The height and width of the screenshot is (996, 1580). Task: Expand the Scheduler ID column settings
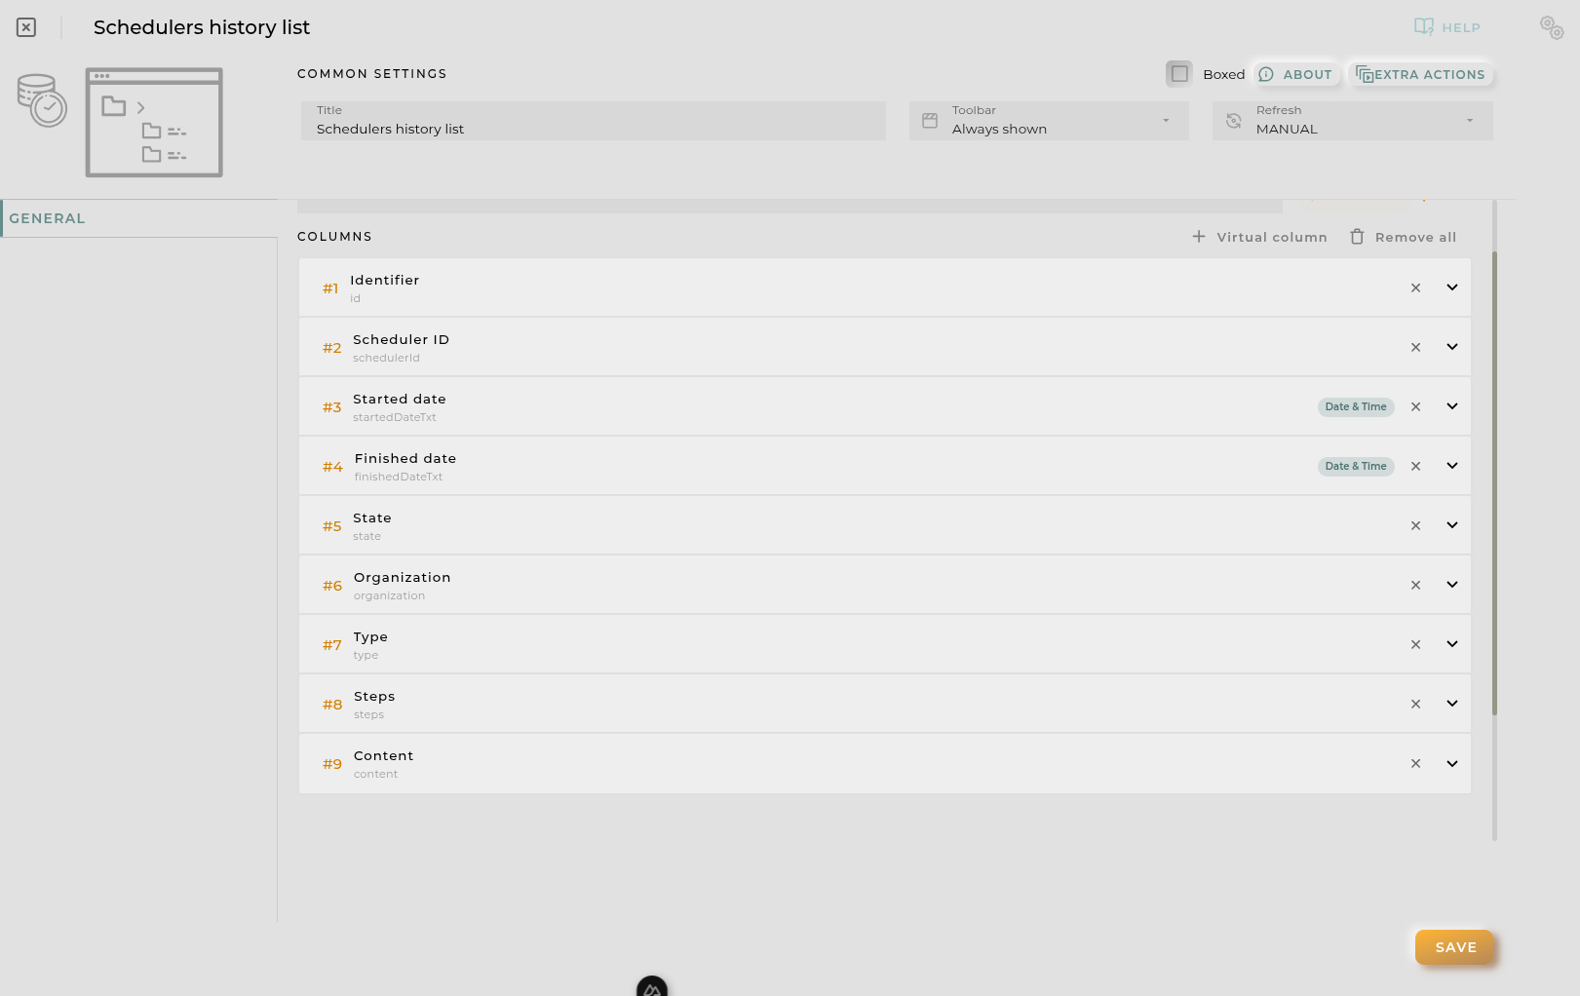click(1452, 347)
